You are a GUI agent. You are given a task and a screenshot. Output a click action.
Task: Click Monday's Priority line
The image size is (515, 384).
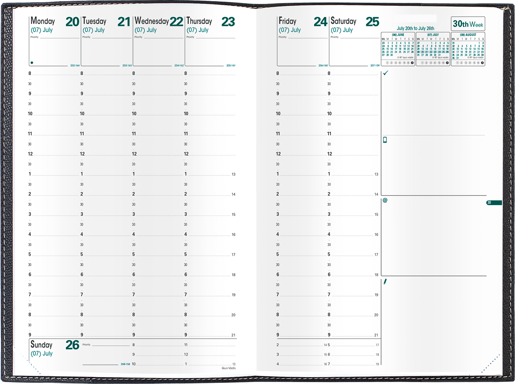55,37
